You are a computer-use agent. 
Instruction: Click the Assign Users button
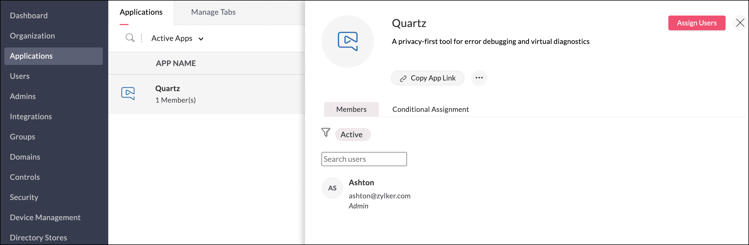[x=696, y=23]
